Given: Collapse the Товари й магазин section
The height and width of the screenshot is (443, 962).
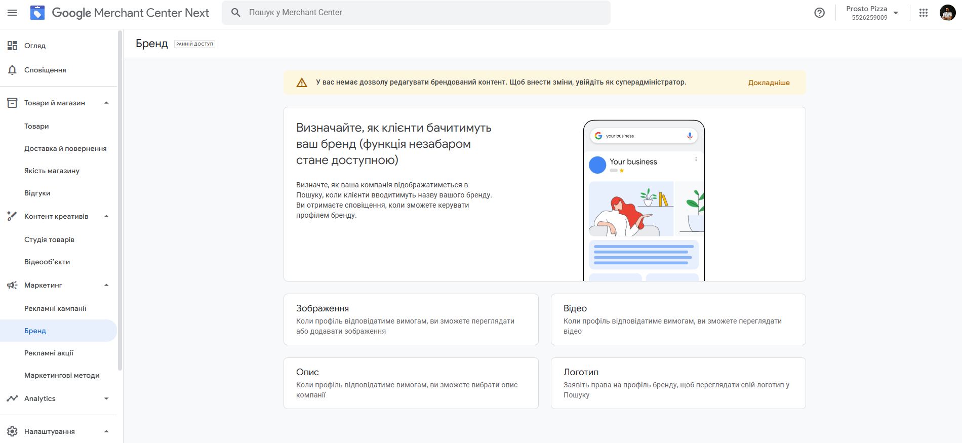Looking at the screenshot, I should pyautogui.click(x=106, y=103).
